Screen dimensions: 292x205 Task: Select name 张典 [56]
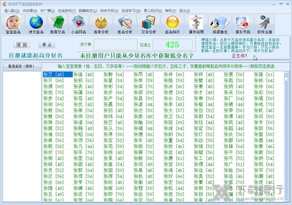54,140
